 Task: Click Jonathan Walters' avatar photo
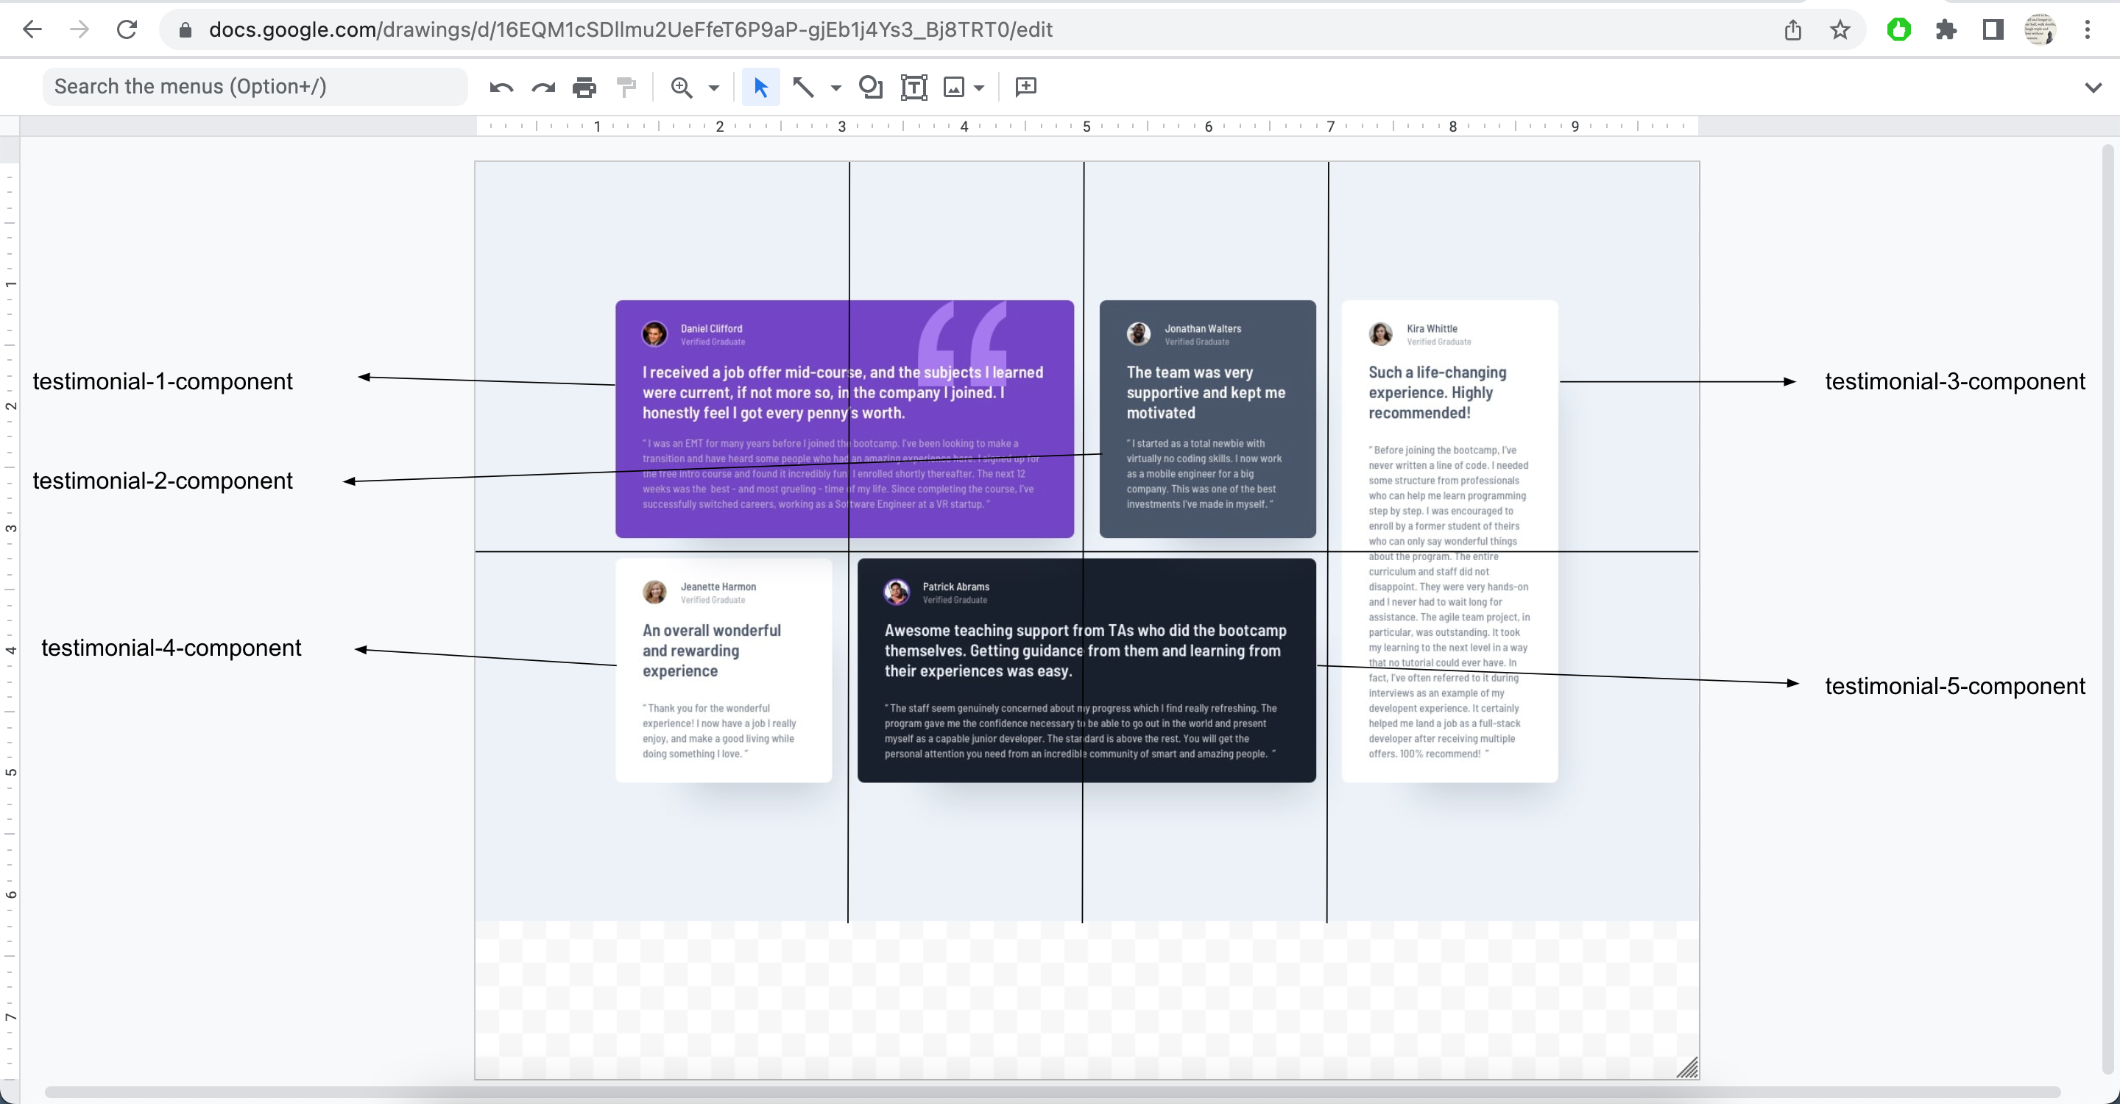tap(1139, 334)
